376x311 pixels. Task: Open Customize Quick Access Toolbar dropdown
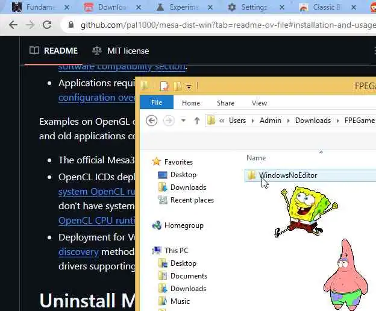pos(189,87)
